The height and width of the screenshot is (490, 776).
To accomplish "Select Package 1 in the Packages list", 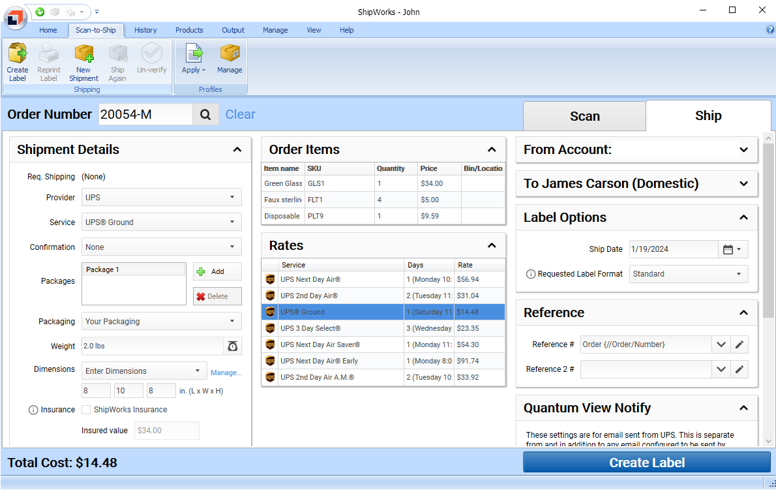I will click(134, 269).
